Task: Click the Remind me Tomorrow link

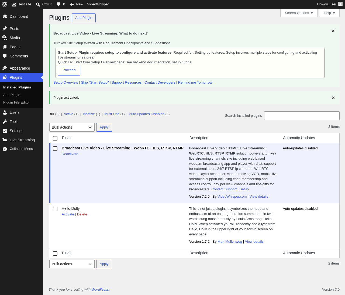Action: (195, 83)
